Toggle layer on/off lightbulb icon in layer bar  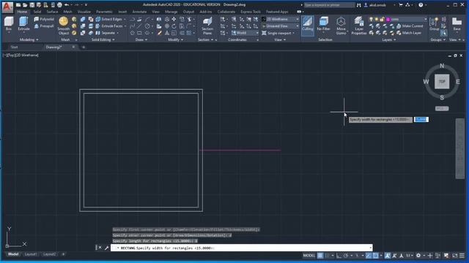372,19
